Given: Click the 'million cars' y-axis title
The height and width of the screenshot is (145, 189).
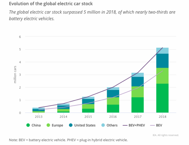Looking at the screenshot, I should point(15,75).
